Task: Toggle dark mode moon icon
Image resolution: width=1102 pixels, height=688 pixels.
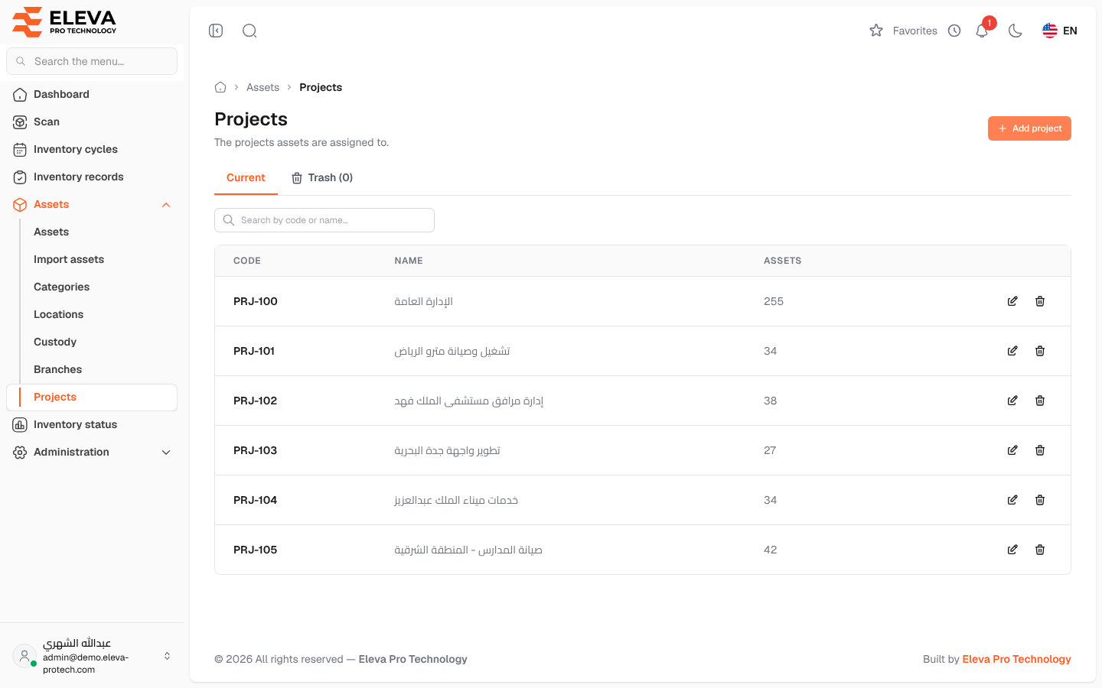Action: tap(1016, 31)
